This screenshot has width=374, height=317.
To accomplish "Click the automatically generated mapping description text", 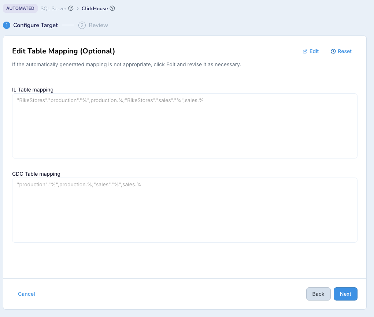I will (127, 64).
